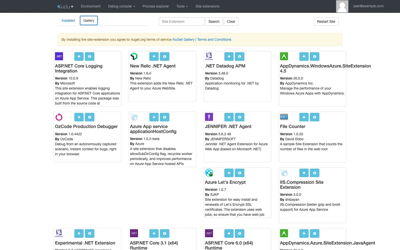
Task: Click the OzCode logo thumbnail
Action: 59,117
